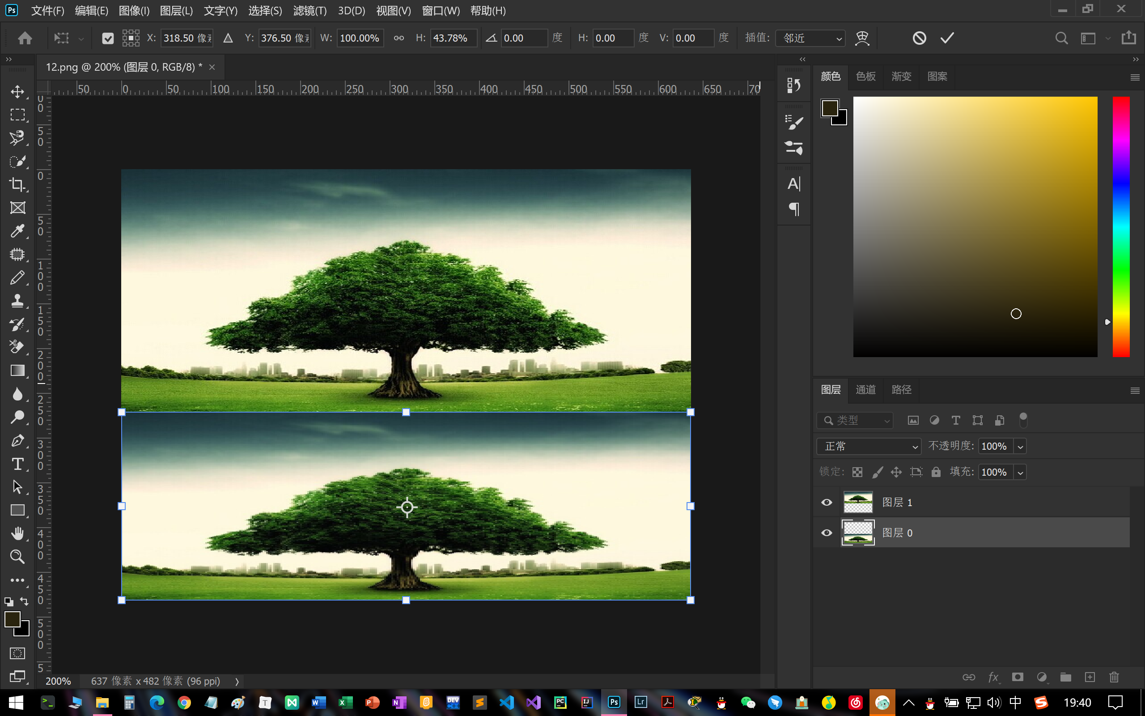Hide 图层 0 layer visibility

827,533
